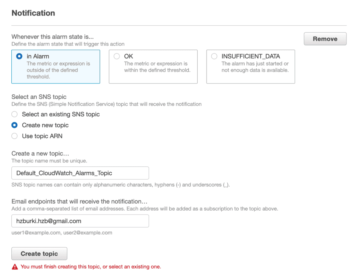Click the "within the defined threshold" description

tap(157, 67)
